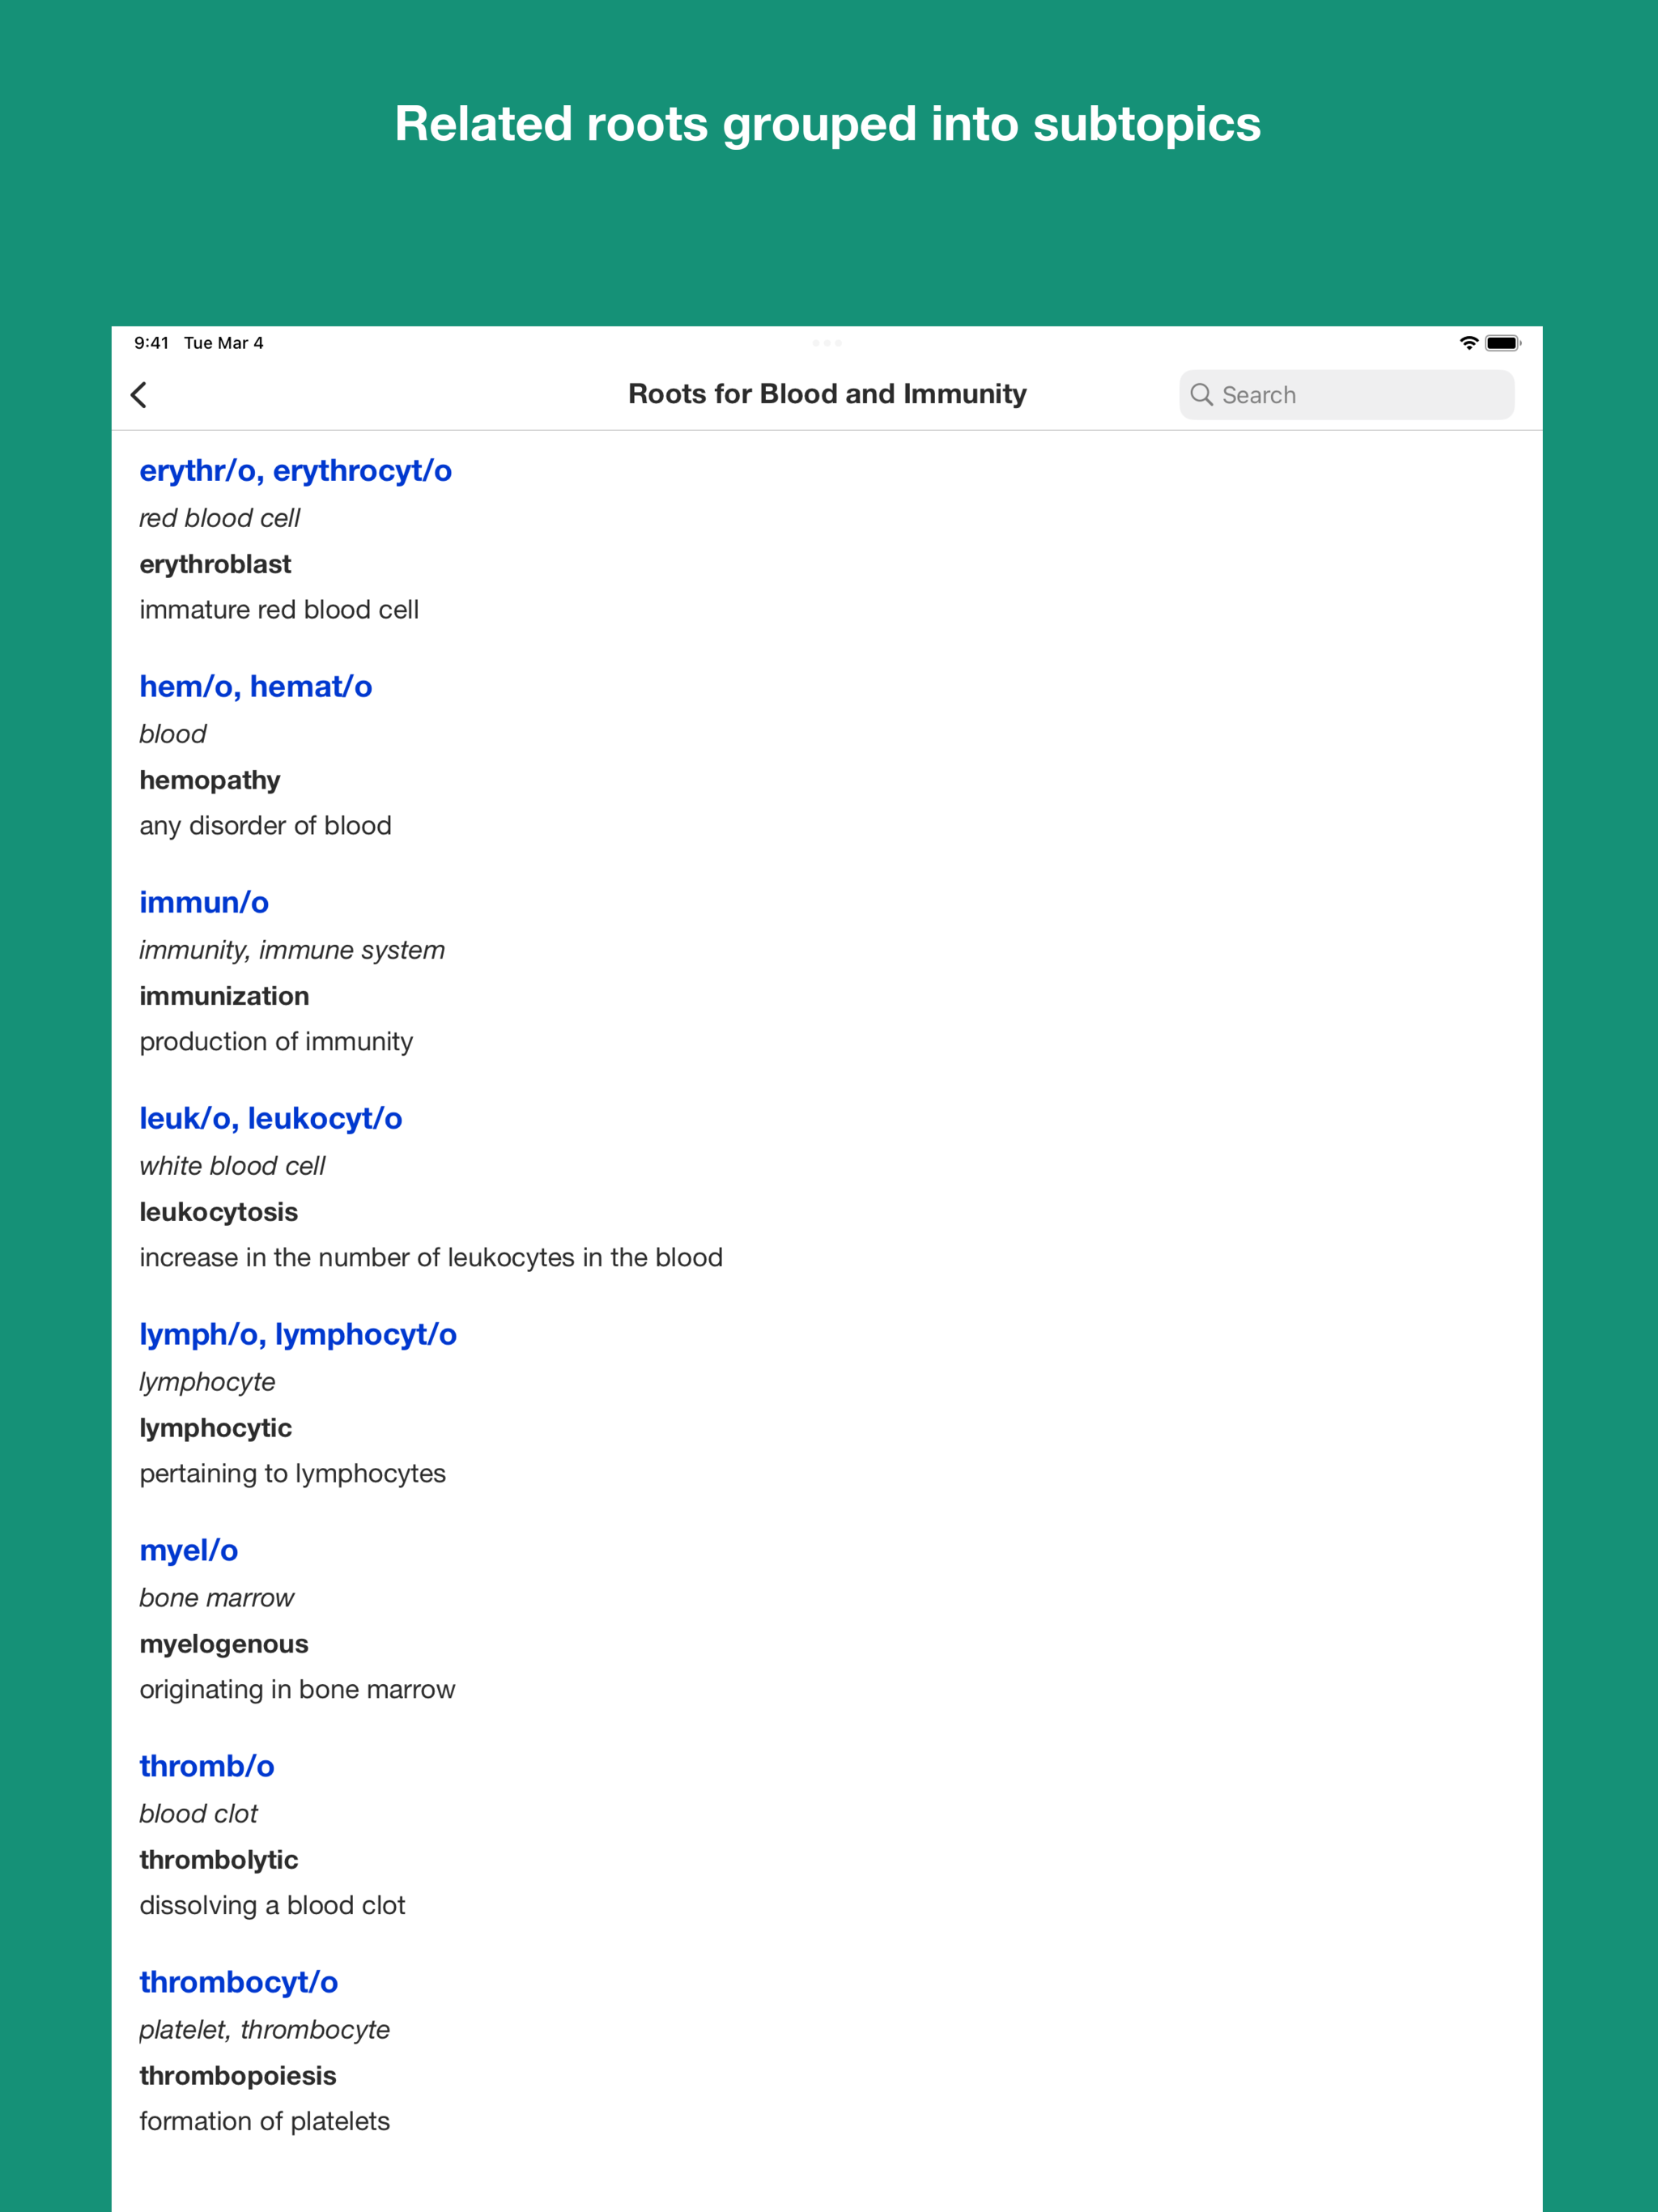
Task: Select the italic meaning 'blood'
Action: (172, 734)
